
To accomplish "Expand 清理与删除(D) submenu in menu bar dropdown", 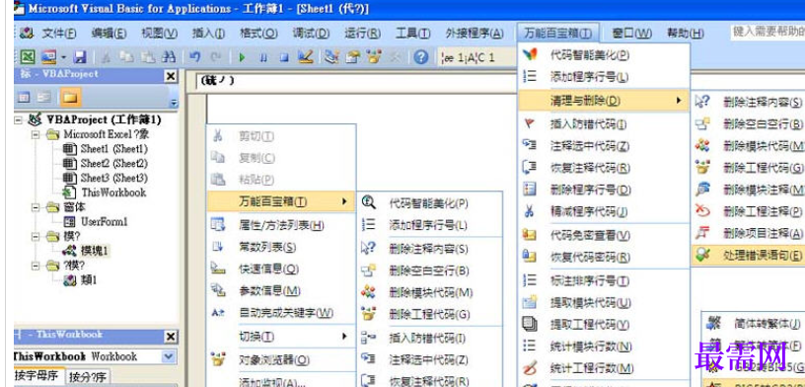I will (x=603, y=101).
